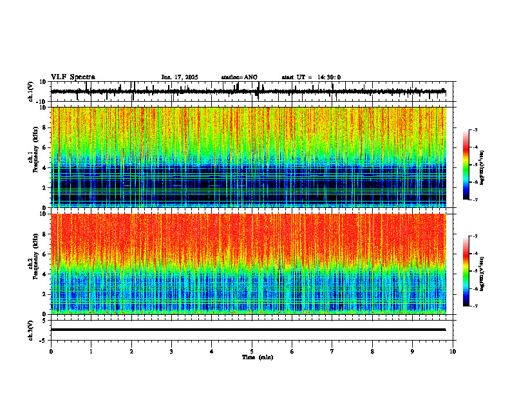Click the 'Time (min)' axis label
510x394 pixels.
click(258, 357)
